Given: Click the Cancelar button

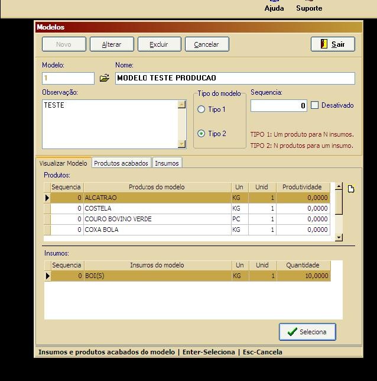Looking at the screenshot, I should [x=207, y=44].
